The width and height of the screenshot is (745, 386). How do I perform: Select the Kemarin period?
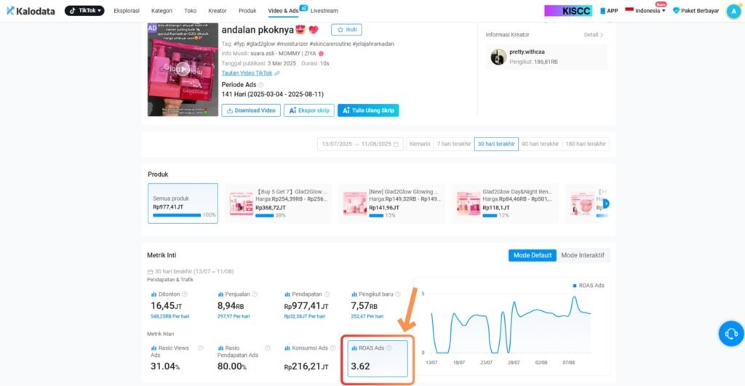point(420,144)
